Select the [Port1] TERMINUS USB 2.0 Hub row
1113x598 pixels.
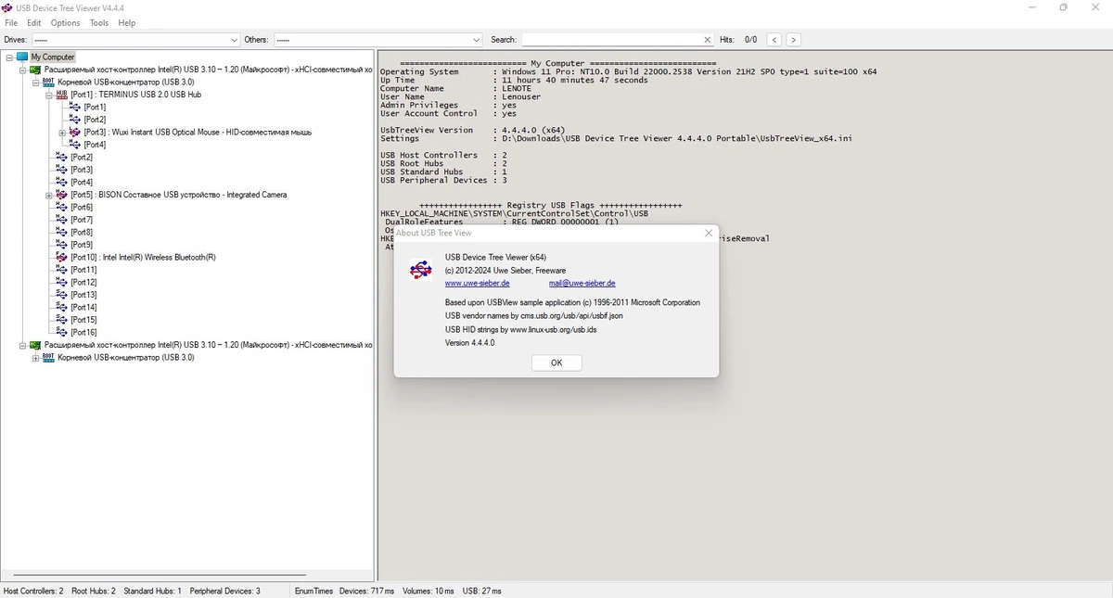135,95
